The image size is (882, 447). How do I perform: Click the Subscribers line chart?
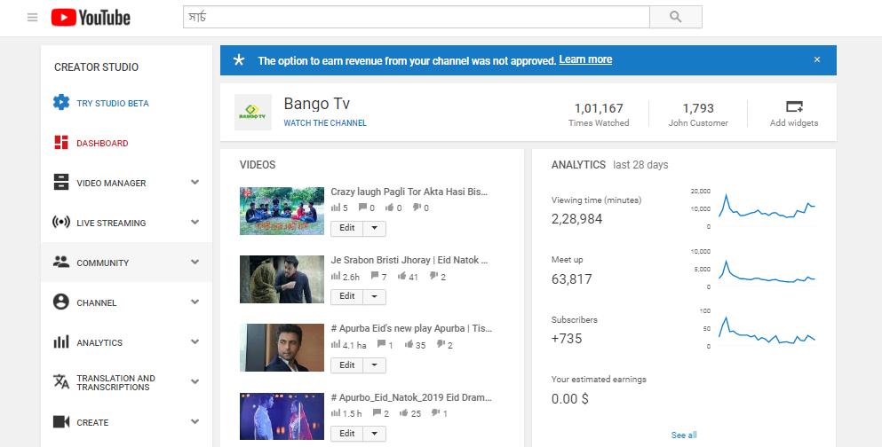click(x=767, y=330)
